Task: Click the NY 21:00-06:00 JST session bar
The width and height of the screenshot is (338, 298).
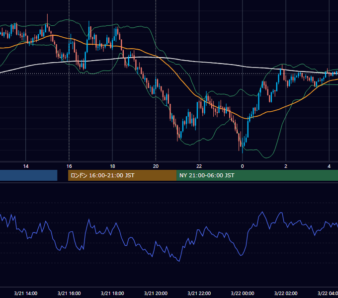Action: [257, 175]
